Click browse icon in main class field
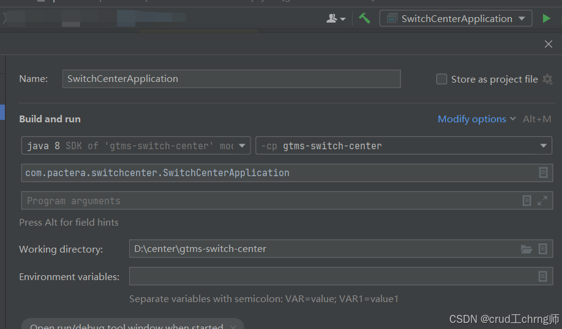 (543, 172)
